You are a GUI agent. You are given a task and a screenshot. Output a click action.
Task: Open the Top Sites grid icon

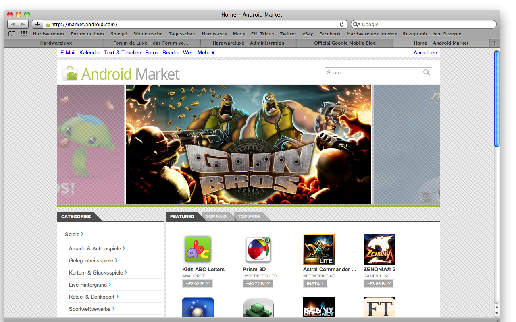[x=24, y=34]
